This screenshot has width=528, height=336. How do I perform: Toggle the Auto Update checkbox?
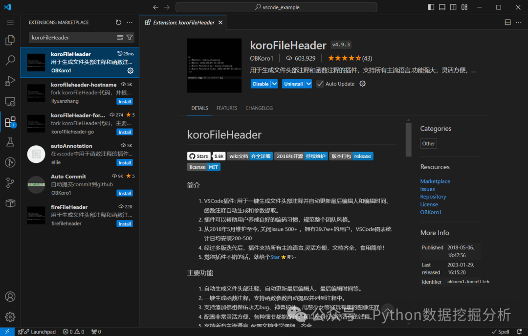[320, 84]
